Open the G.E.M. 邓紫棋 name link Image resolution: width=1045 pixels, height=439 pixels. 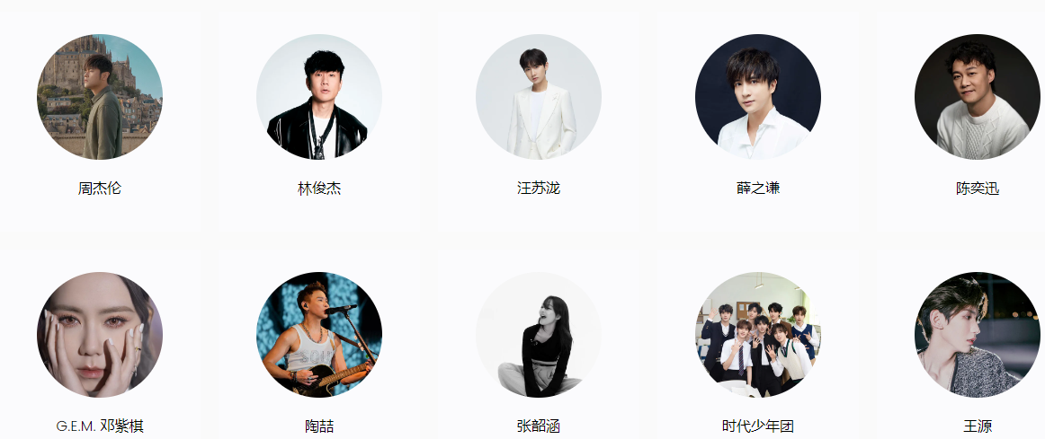99,426
